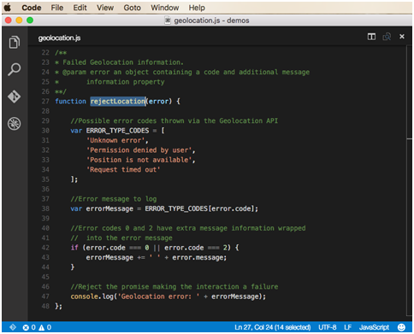Click Ln 27, Col 24 cursor position
The height and width of the screenshot is (334, 414).
(272, 327)
